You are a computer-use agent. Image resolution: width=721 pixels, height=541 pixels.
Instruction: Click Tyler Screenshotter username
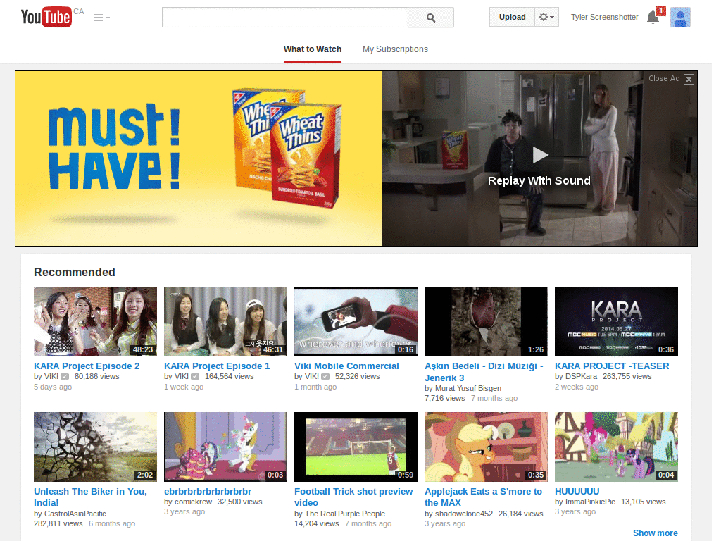[604, 17]
